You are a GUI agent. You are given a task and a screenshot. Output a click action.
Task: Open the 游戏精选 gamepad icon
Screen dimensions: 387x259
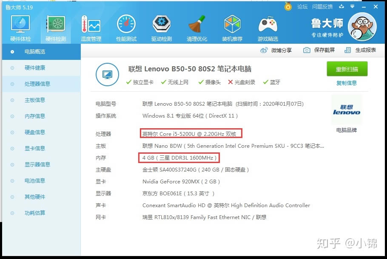point(268,28)
